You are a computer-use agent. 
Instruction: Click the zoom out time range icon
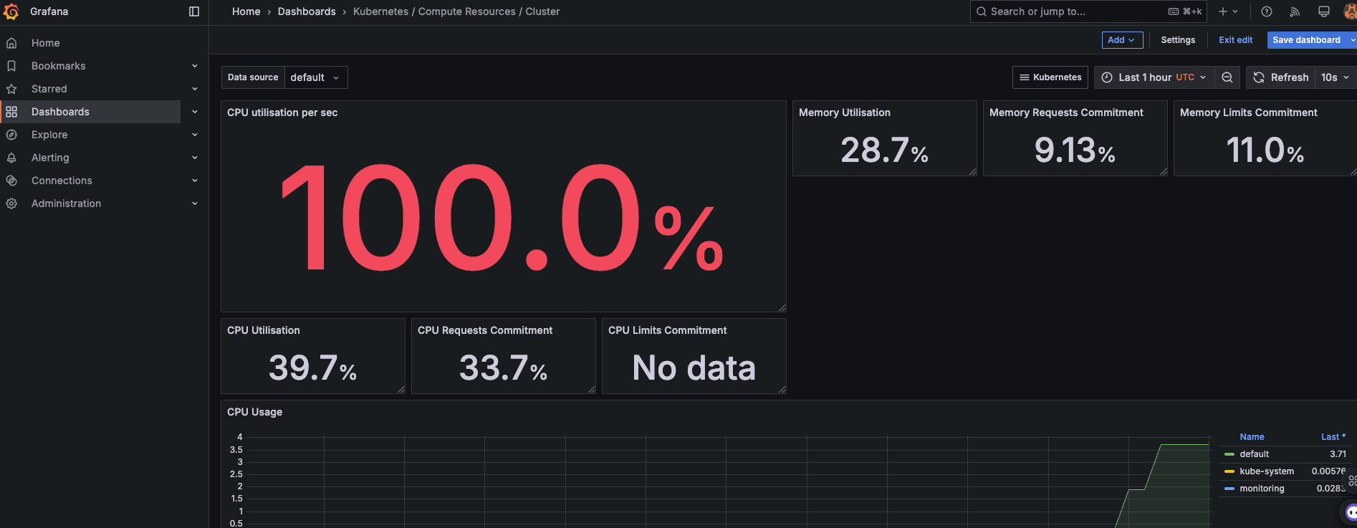pyautogui.click(x=1227, y=77)
